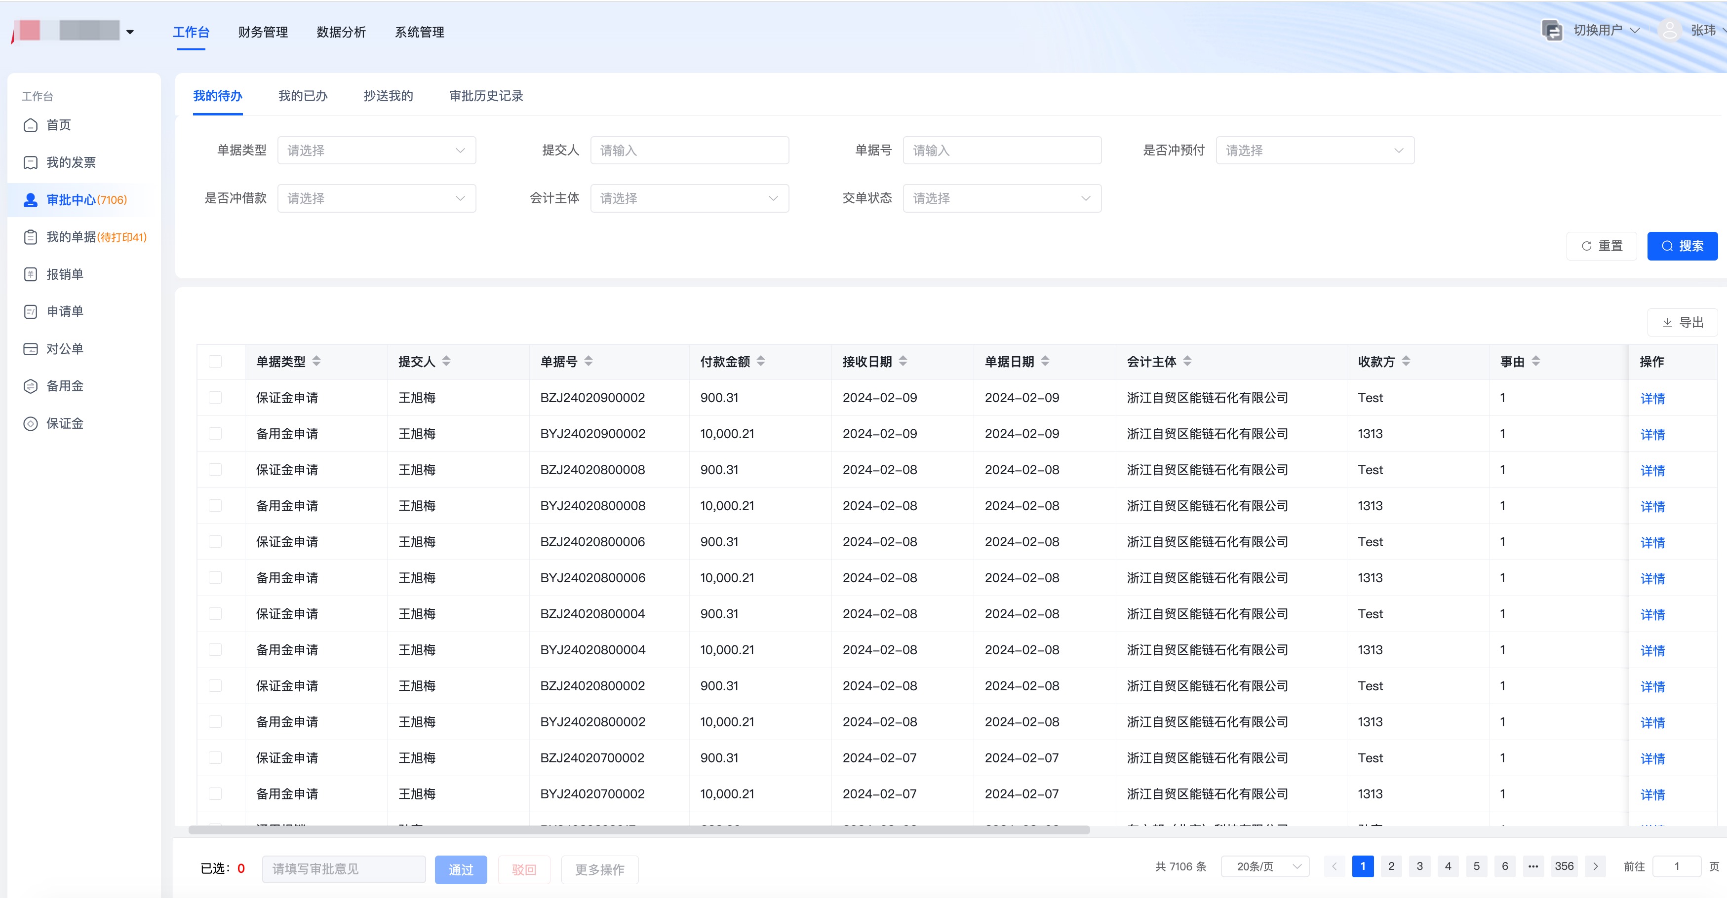Screen dimensions: 1727x898
Task: Sort by 提交人 column sort icon
Action: coord(446,361)
